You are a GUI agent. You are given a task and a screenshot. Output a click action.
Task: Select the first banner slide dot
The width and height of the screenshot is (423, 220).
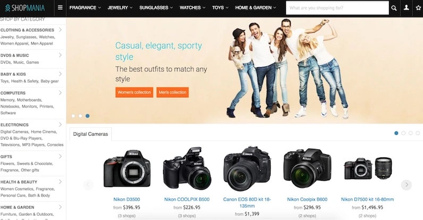[x=73, y=116]
